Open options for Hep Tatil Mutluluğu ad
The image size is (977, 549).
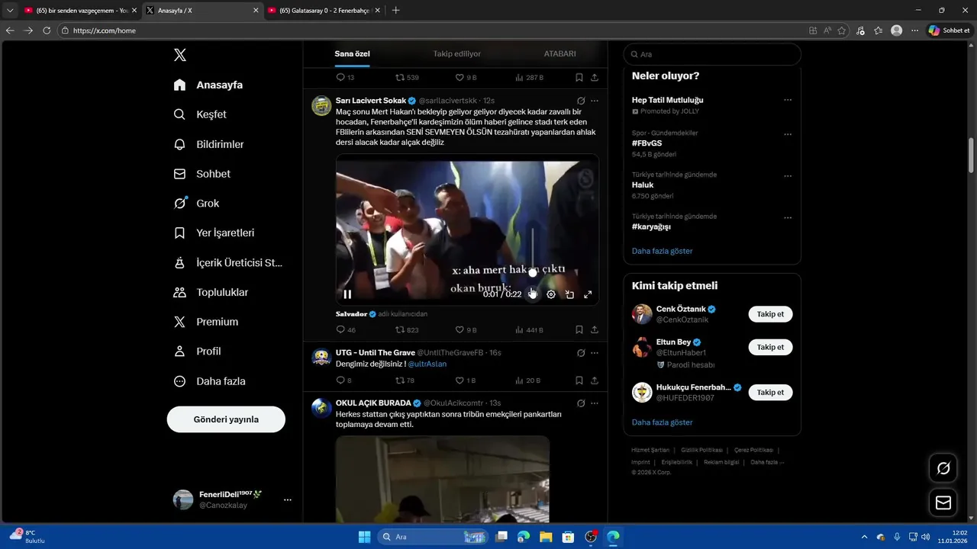tap(788, 100)
